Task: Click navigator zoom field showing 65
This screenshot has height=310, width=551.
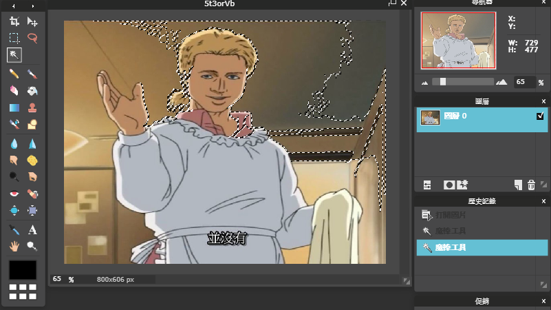Action: pyautogui.click(x=525, y=82)
